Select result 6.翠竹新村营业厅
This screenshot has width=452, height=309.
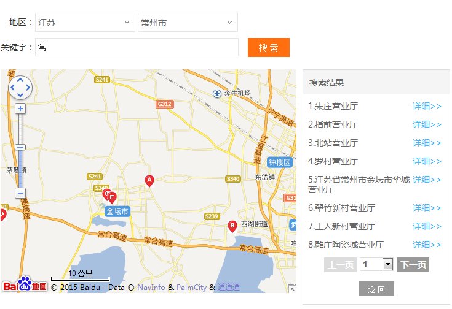341,208
